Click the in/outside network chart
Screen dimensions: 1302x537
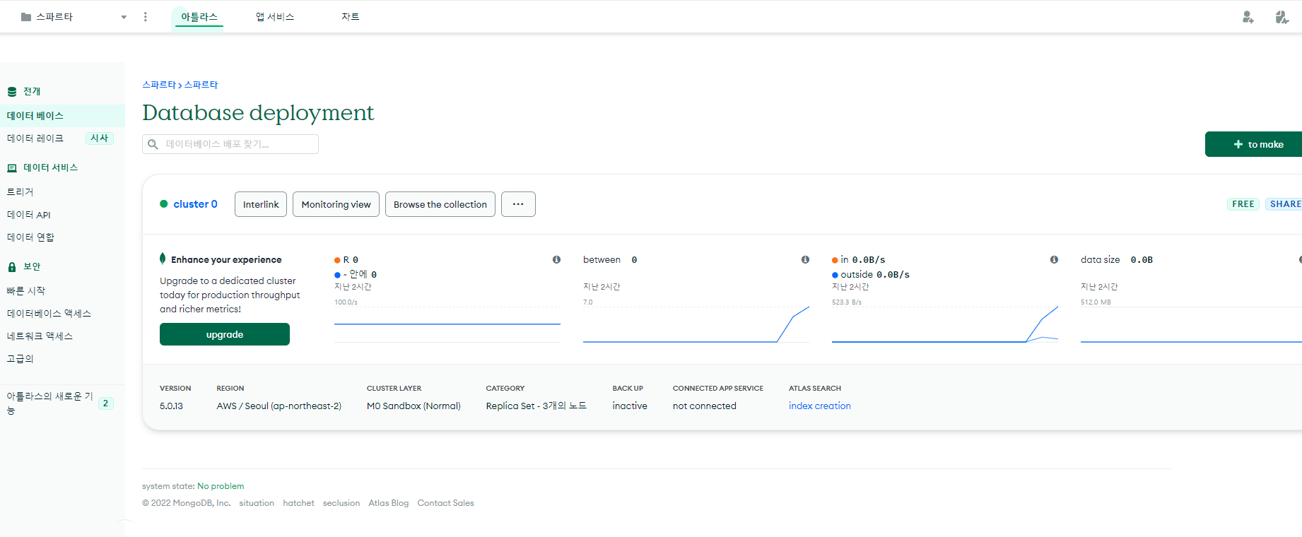[945, 324]
